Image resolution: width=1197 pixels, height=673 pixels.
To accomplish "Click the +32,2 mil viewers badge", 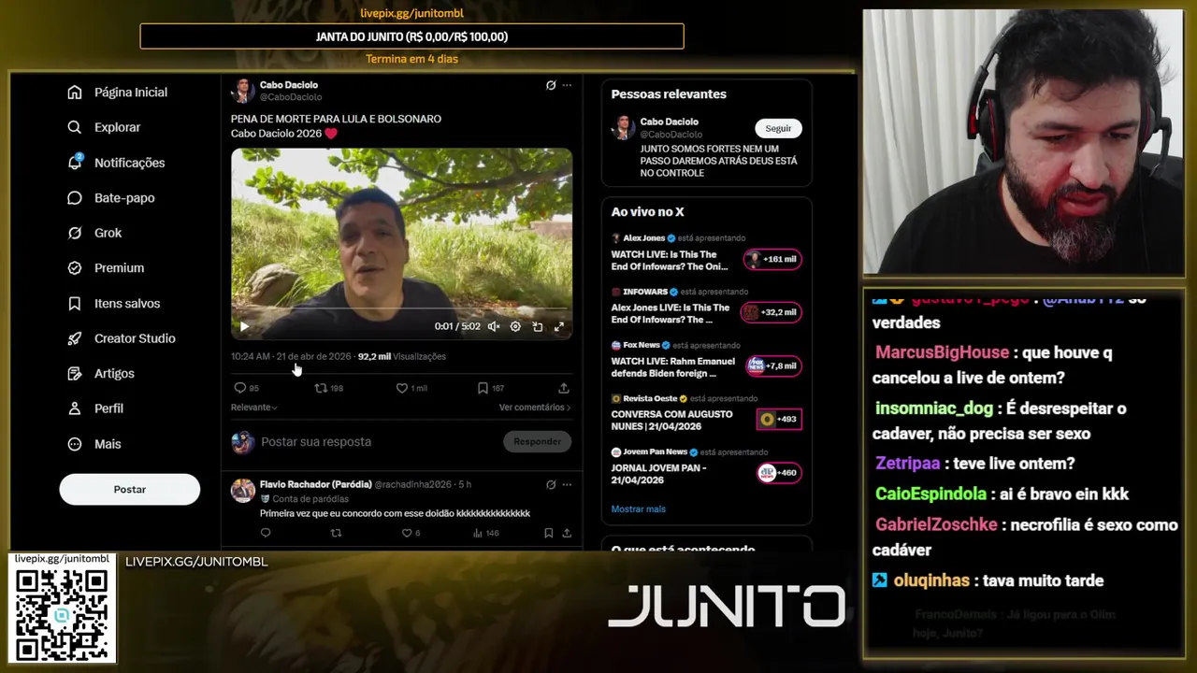I will (772, 312).
